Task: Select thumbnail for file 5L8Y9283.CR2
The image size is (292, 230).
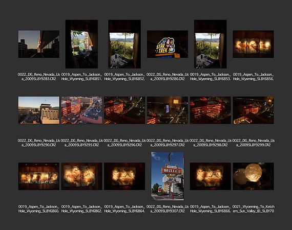Action: click(39, 44)
